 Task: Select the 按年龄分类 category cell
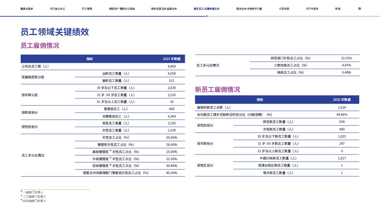30,95
